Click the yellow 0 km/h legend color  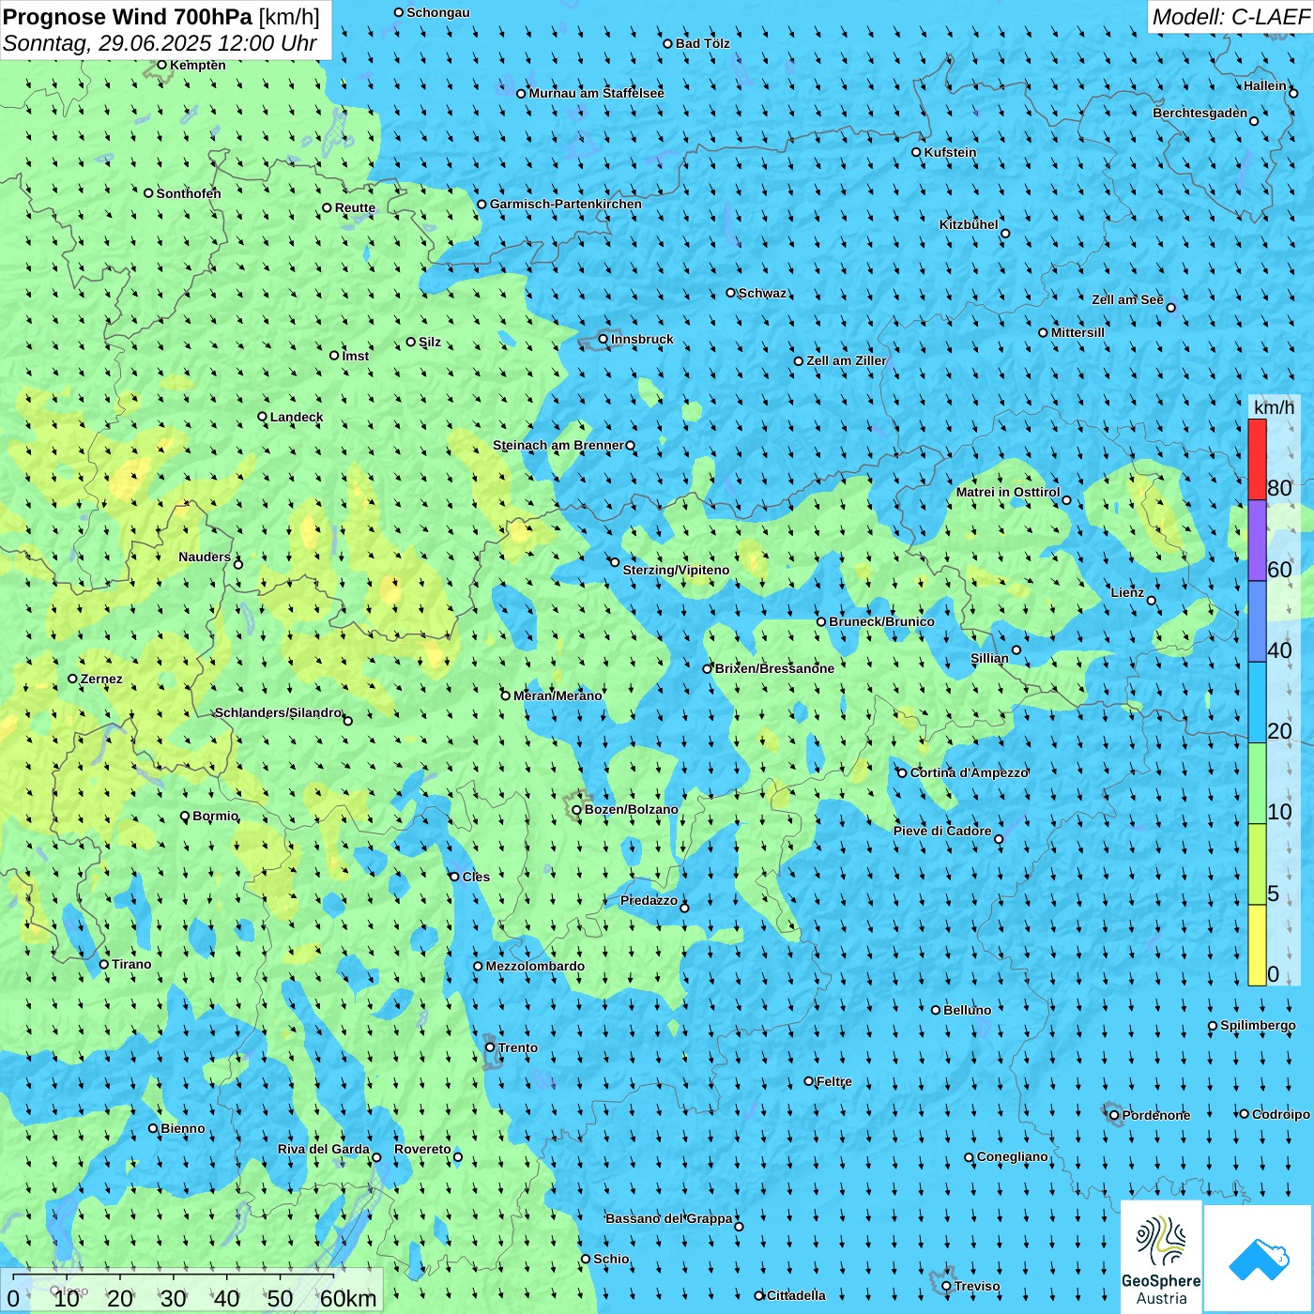1257,945
